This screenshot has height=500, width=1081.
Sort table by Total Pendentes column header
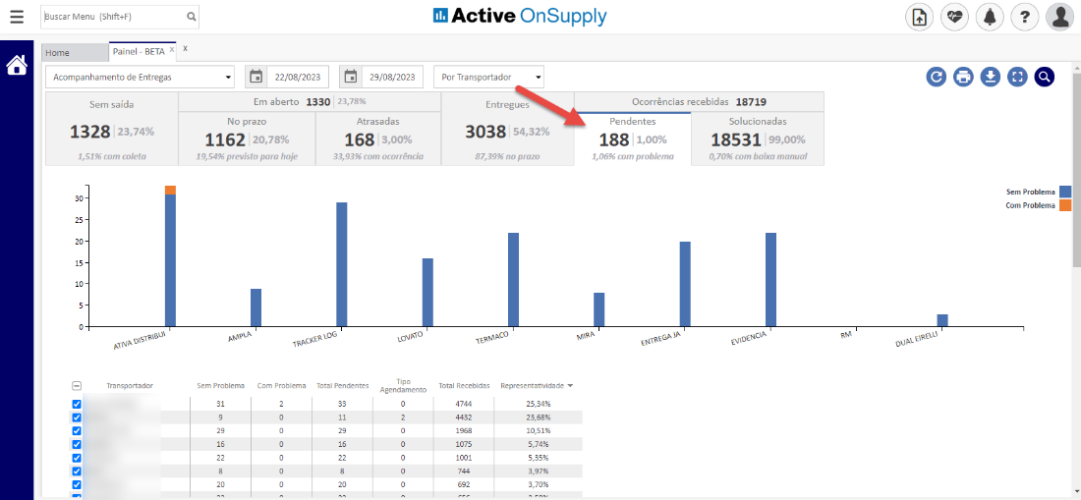[x=342, y=386]
